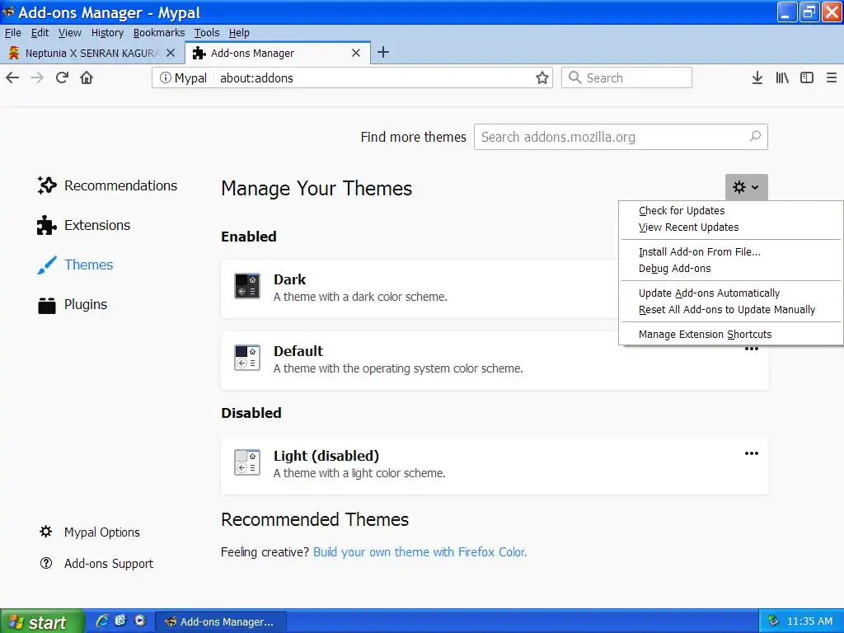This screenshot has width=844, height=633.
Task: Open the hamburger application menu
Action: click(x=831, y=78)
